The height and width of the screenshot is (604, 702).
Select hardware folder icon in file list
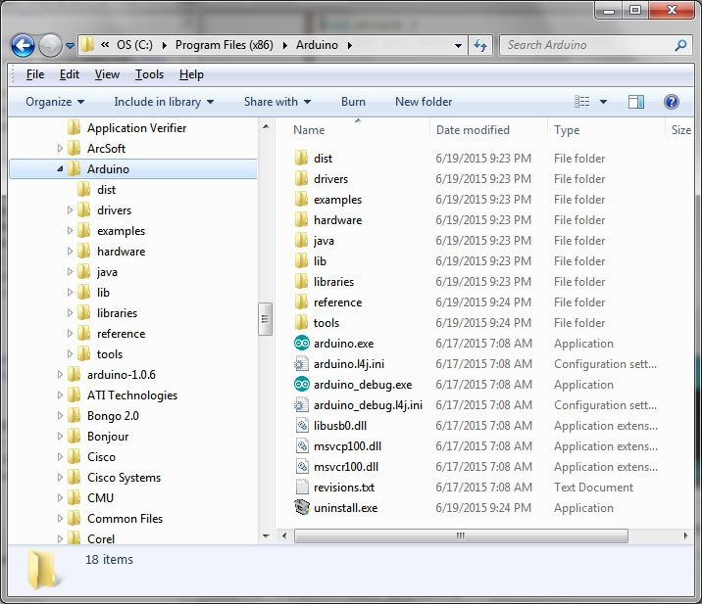click(302, 220)
